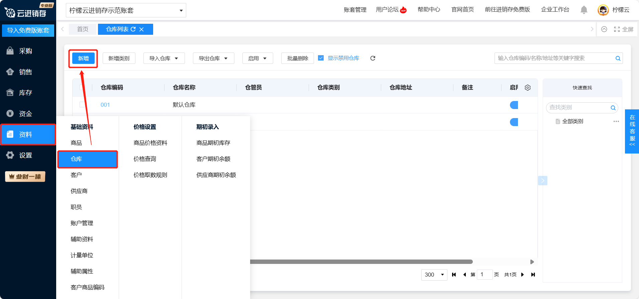
Task: Click the horizontal table scrollbar
Action: (361, 262)
